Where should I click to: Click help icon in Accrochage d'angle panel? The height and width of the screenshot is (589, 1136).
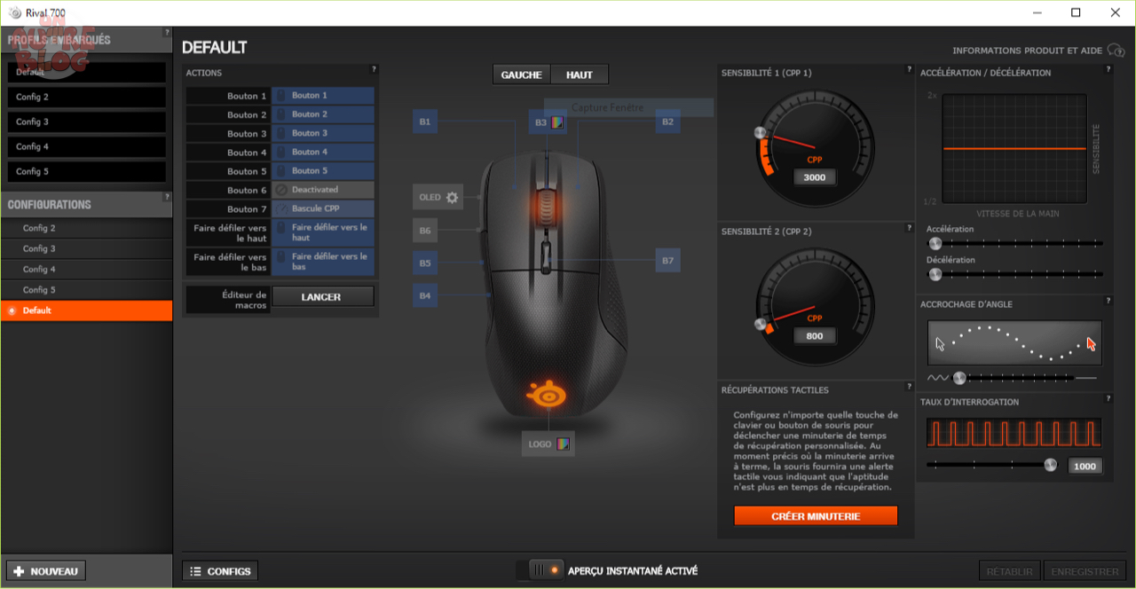point(1108,301)
